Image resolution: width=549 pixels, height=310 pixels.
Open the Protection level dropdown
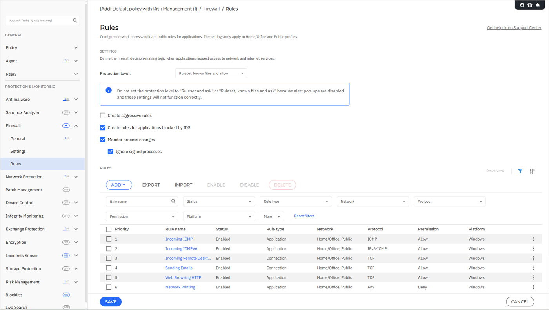click(x=211, y=73)
